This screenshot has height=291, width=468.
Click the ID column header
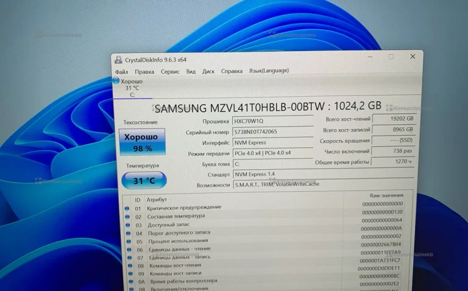pyautogui.click(x=138, y=200)
